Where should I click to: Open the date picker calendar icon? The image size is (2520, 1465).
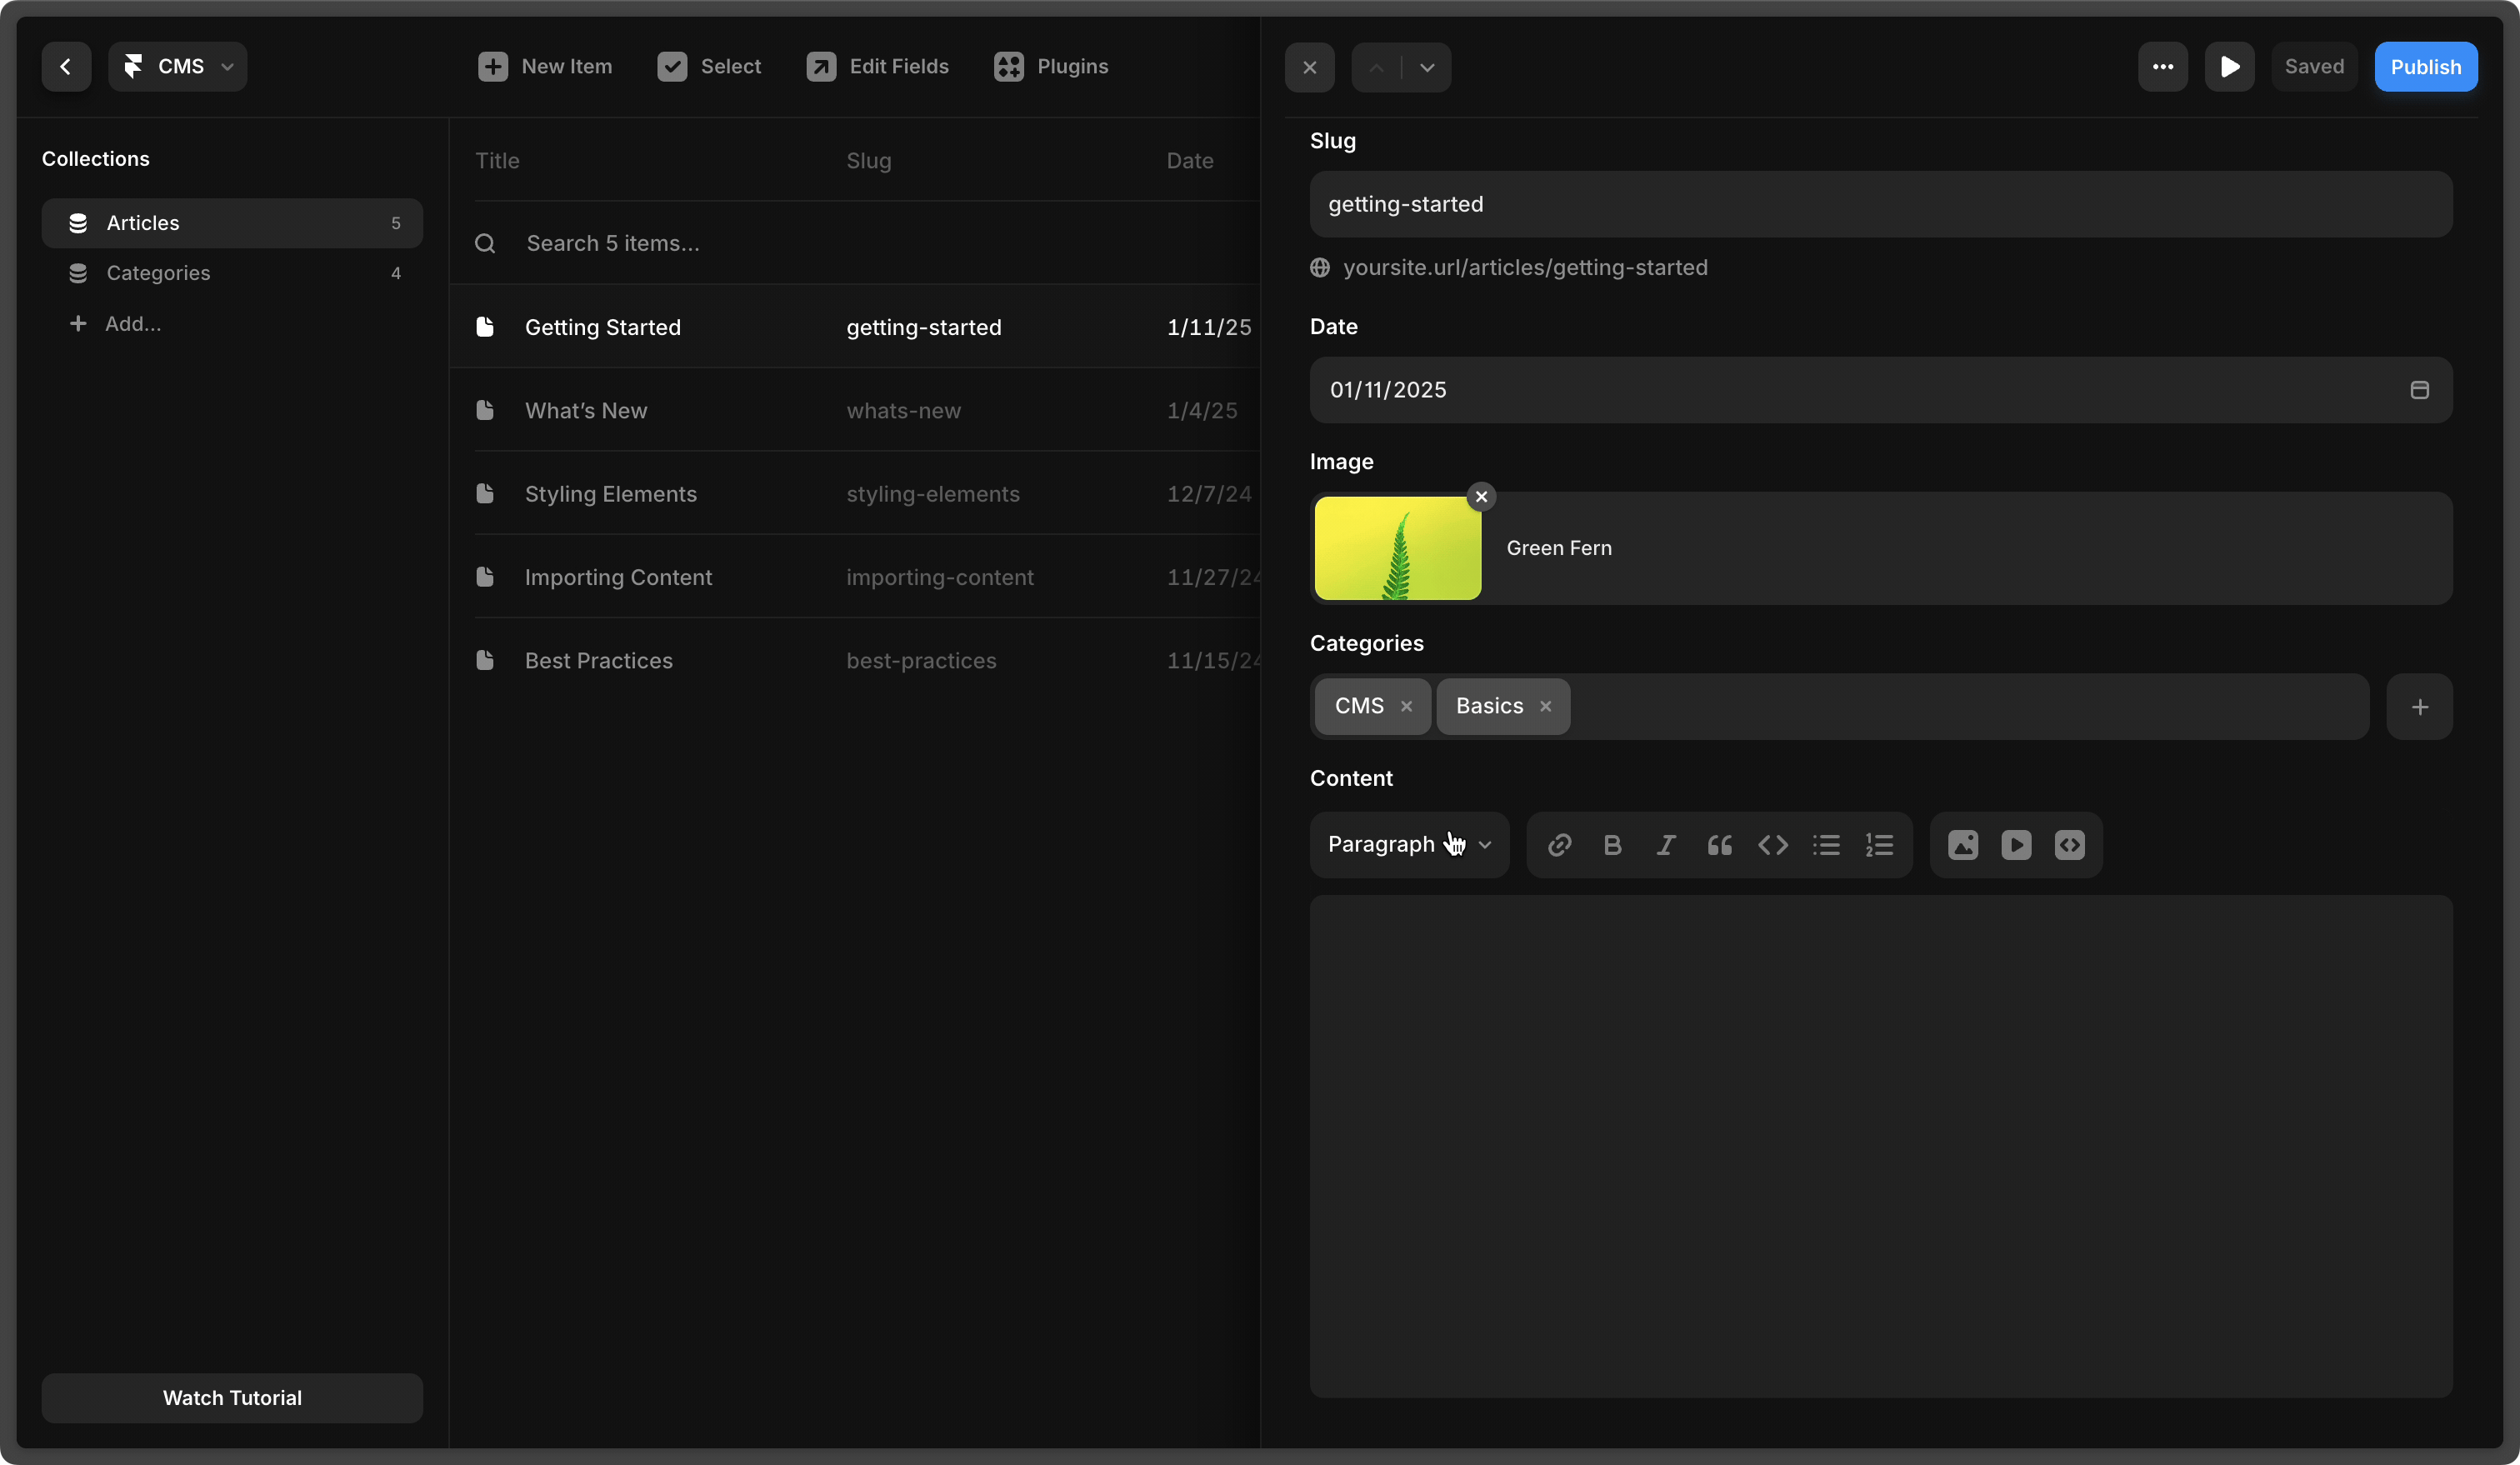click(x=2419, y=390)
